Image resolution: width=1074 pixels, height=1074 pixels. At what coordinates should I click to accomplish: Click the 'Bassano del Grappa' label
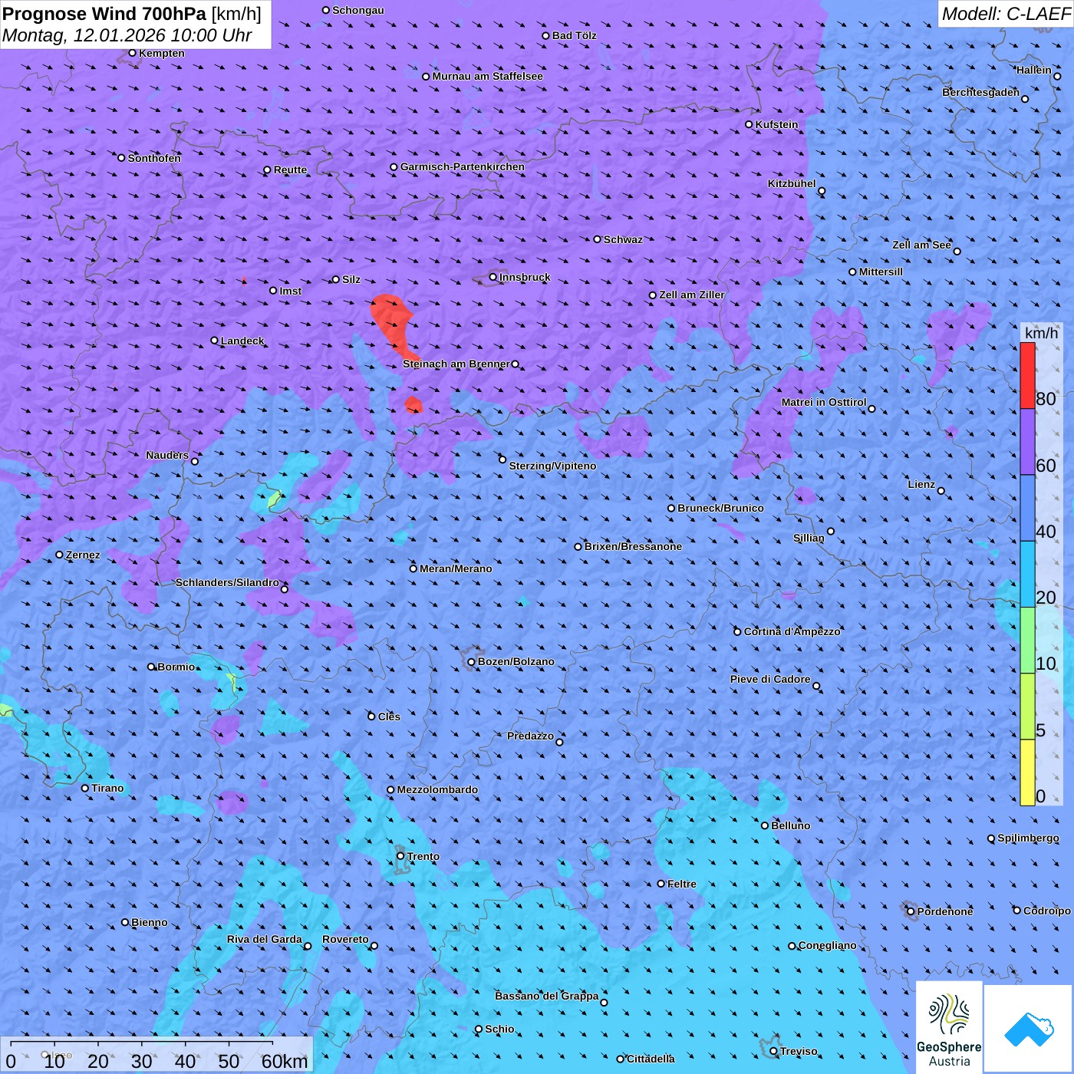pyautogui.click(x=547, y=996)
